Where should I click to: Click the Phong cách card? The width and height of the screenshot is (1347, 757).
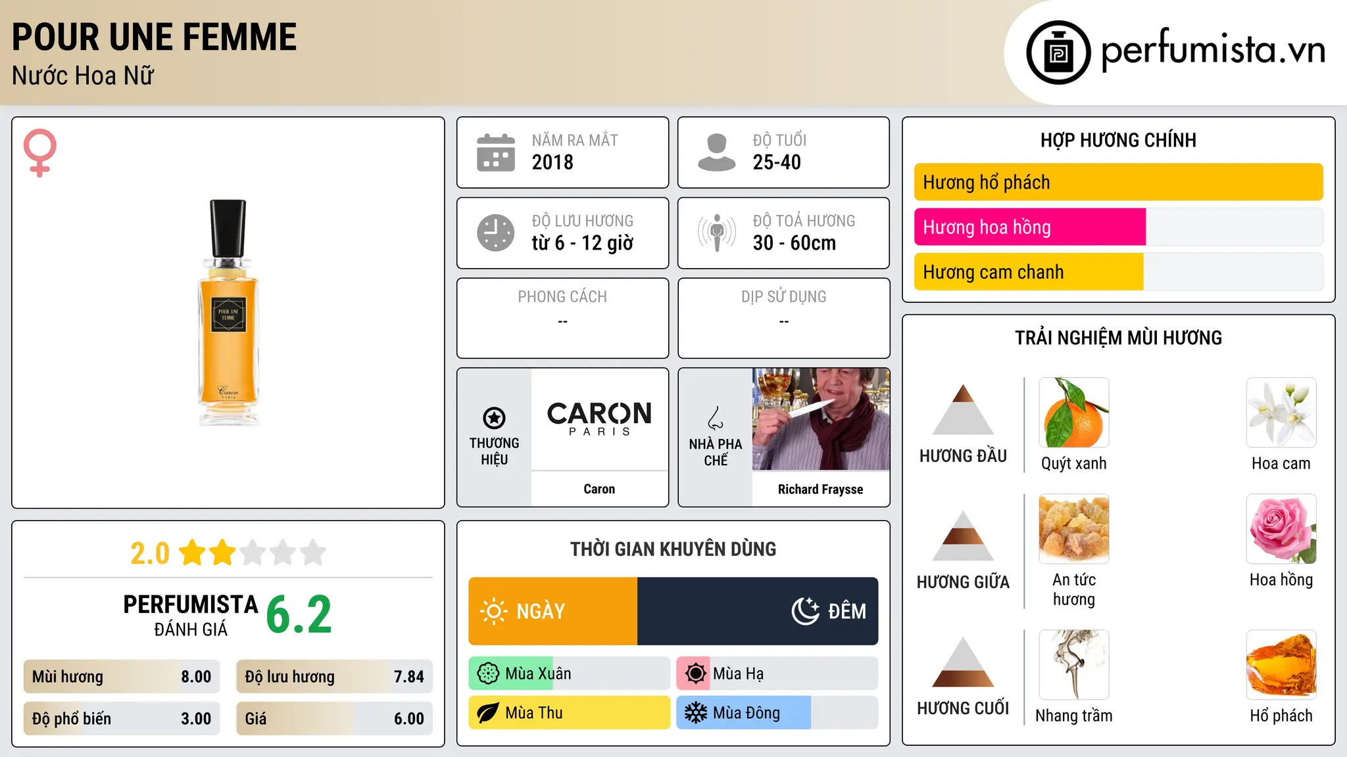[562, 318]
